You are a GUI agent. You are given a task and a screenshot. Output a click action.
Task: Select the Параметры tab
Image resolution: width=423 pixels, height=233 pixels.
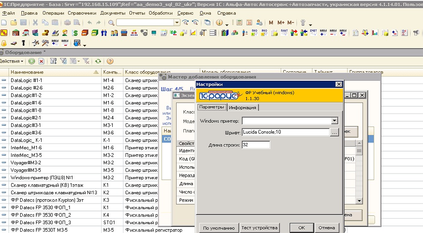pos(212,107)
